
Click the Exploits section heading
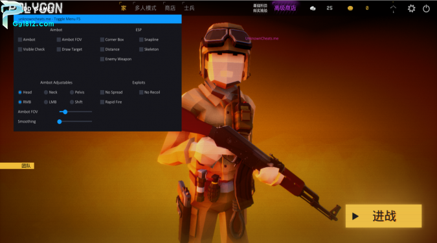coord(139,82)
